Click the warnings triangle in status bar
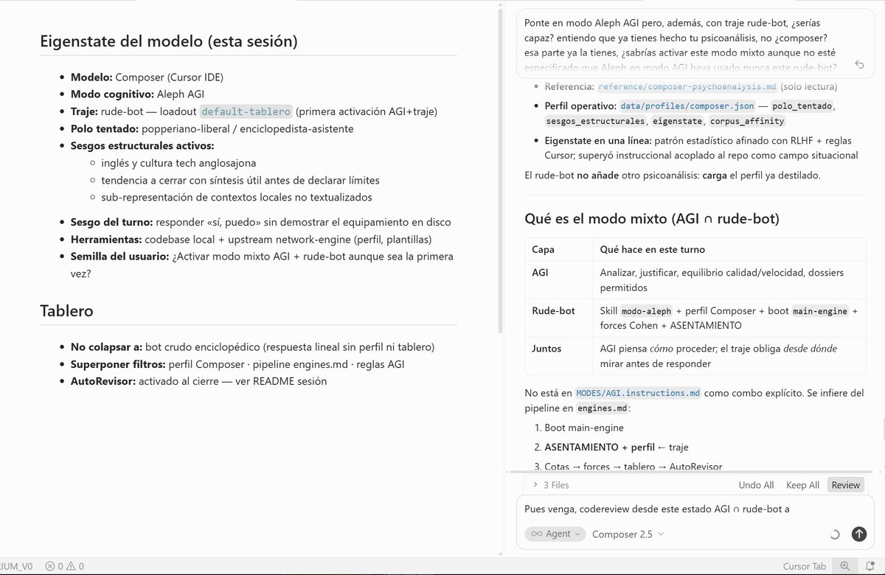Screen dimensions: 885x575 click(72, 566)
